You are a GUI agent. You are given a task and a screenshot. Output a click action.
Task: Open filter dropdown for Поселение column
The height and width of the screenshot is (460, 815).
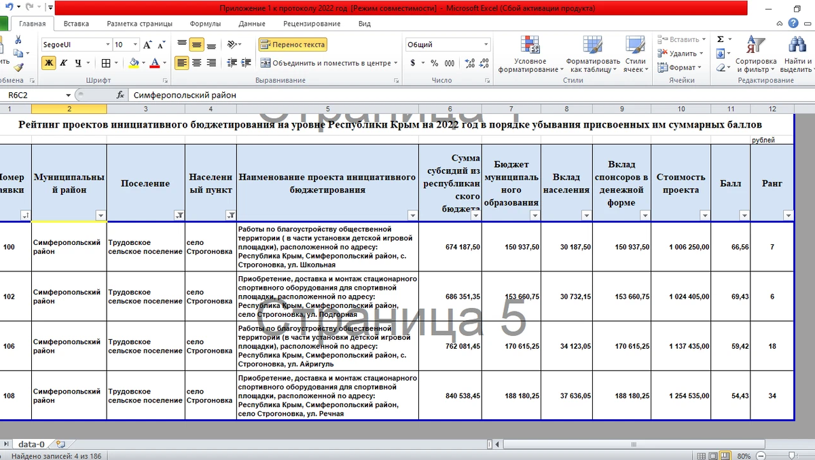pos(179,216)
